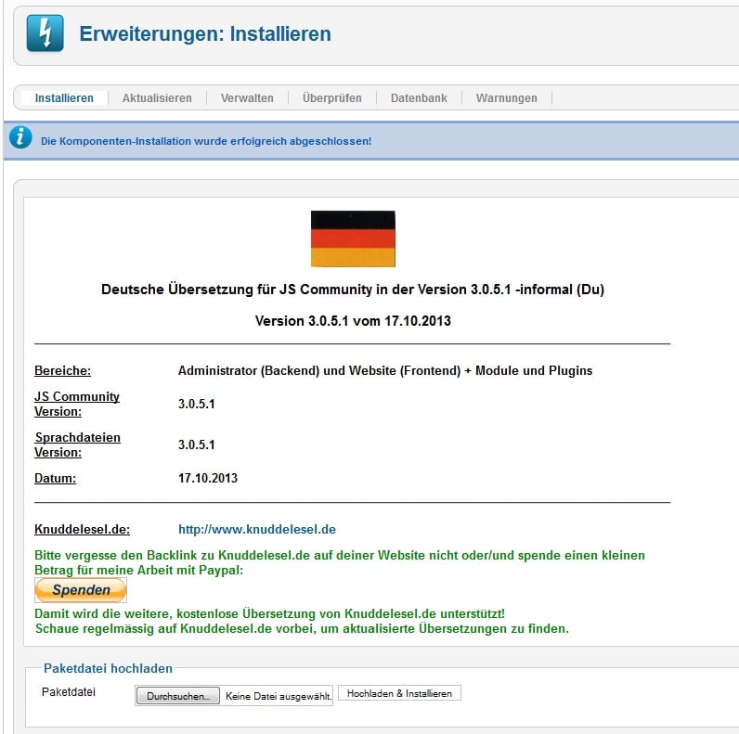Click the underlined 'Sprachdateien Version:' label
The height and width of the screenshot is (734, 739).
(77, 444)
